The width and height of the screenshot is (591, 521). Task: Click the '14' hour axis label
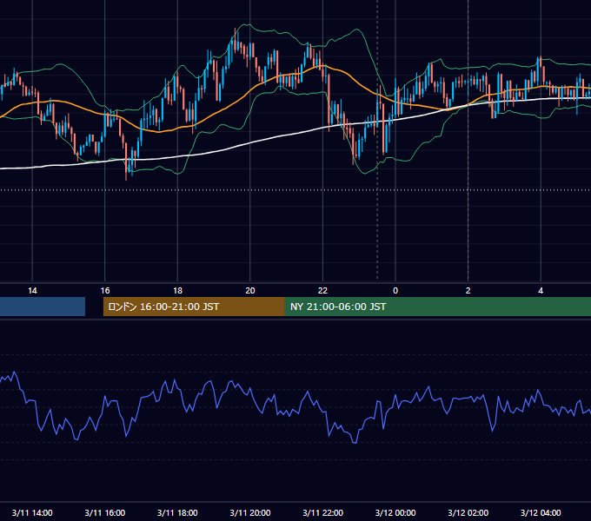click(x=32, y=291)
